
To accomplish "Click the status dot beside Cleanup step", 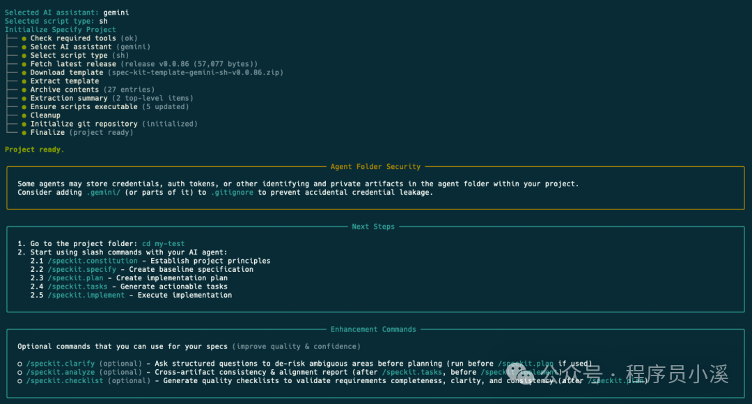I will [x=24, y=115].
